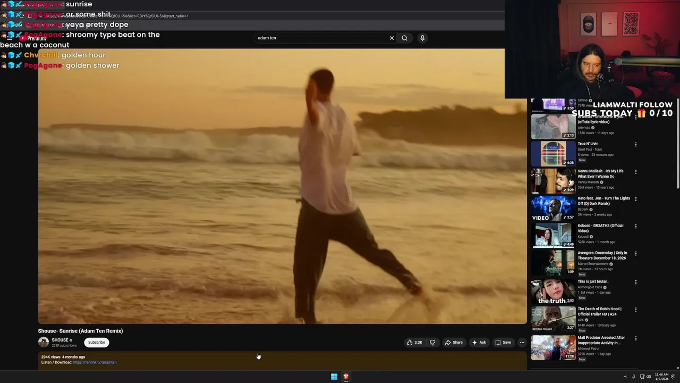Open options for Kato Turn The Lights Off
This screenshot has height=383, width=680.
[x=636, y=199]
